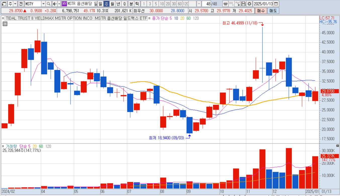Click the panel layout icon at toolbar start
The height and width of the screenshot is (196, 340).
tap(4, 4)
